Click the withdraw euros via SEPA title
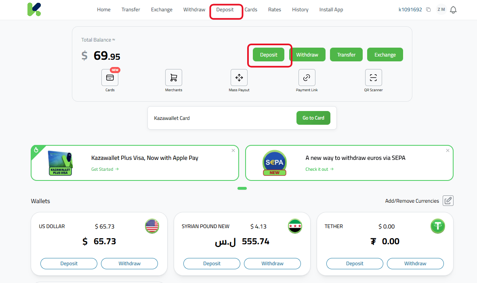The image size is (477, 283). tap(355, 158)
